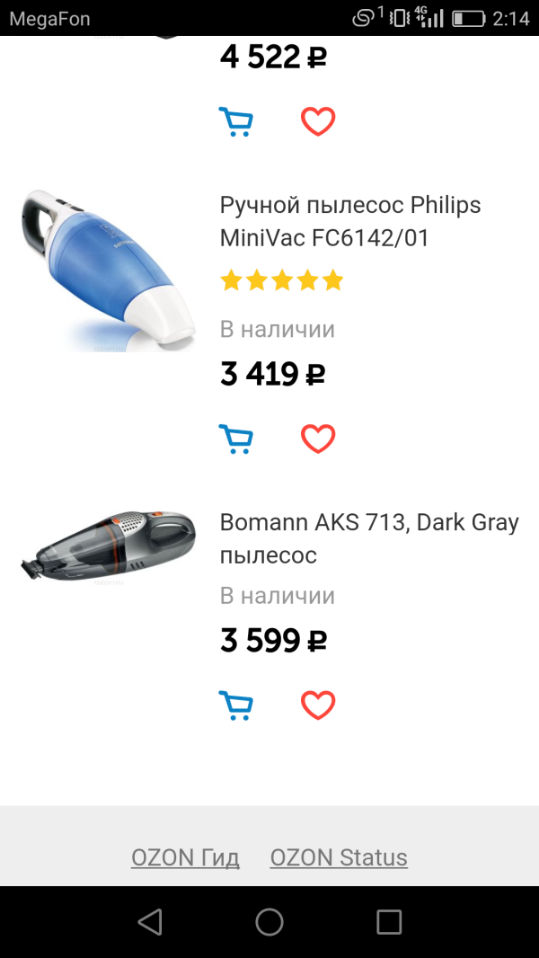
Task: Open the OZON Гид link
Action: tap(185, 857)
